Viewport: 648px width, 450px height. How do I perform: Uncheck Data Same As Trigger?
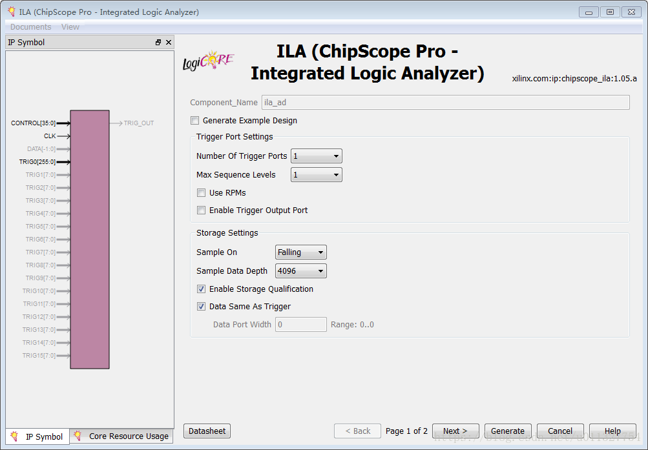[202, 306]
